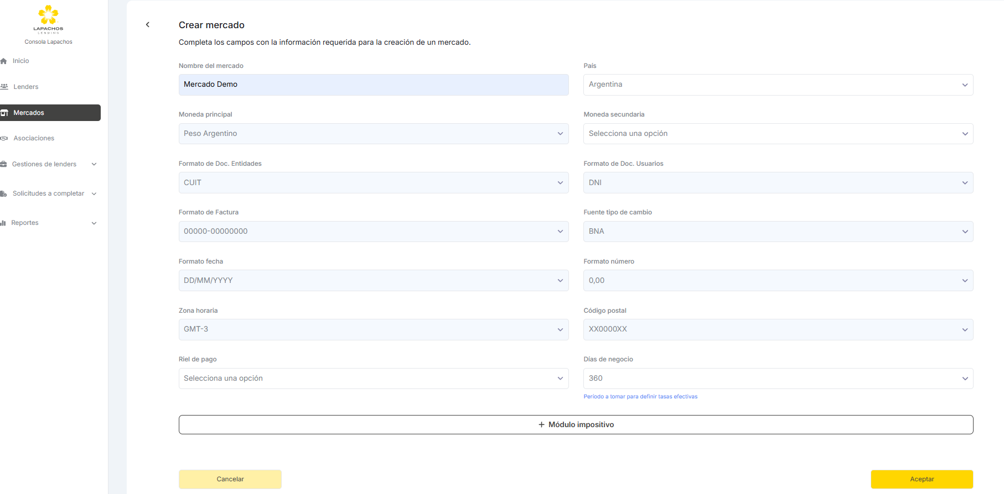This screenshot has width=1004, height=494.
Task: Open the Moneda secundaria dropdown
Action: pos(778,134)
